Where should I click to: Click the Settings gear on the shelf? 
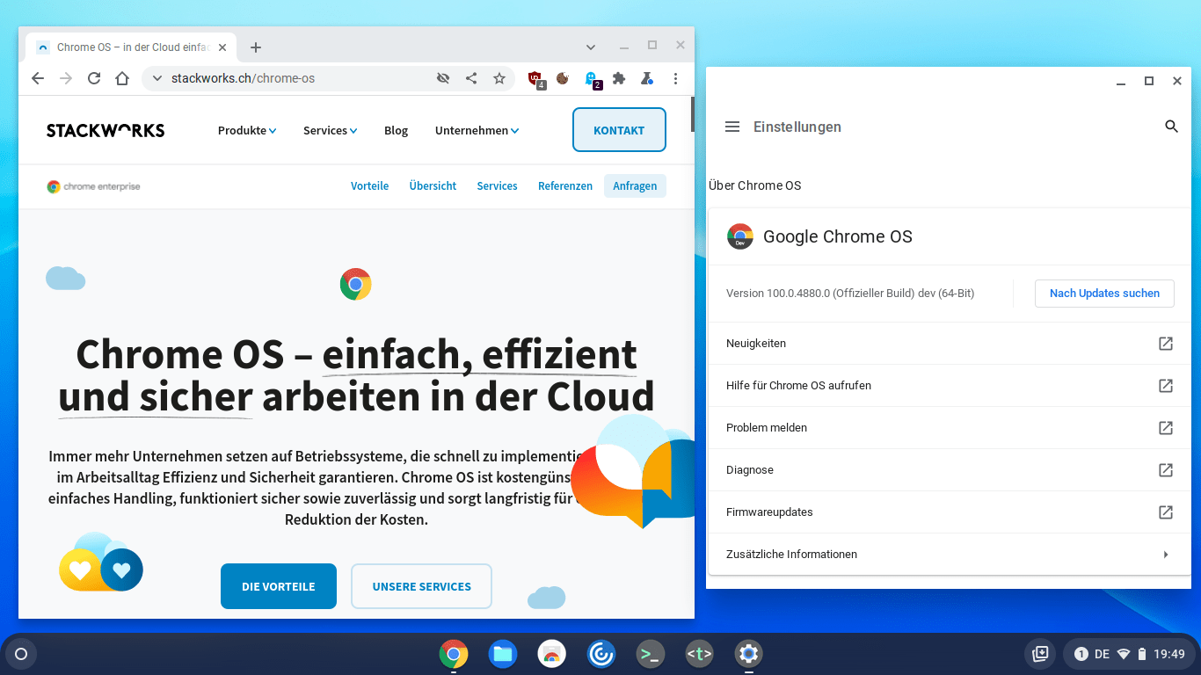749,654
